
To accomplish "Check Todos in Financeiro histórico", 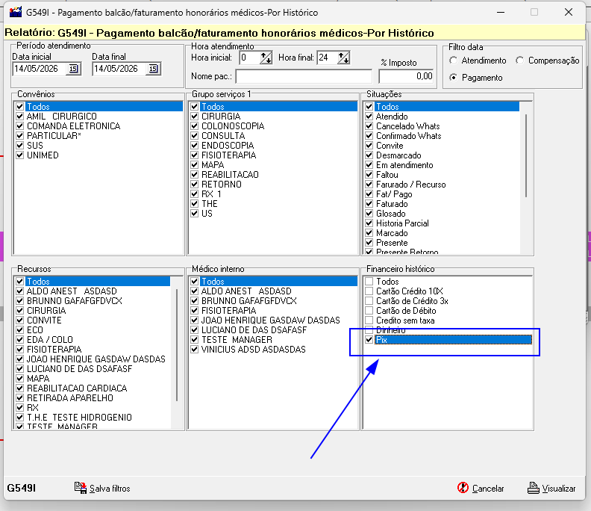I will (369, 281).
